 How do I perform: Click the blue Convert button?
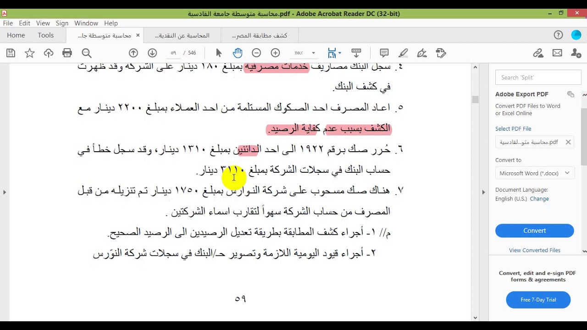tap(535, 231)
